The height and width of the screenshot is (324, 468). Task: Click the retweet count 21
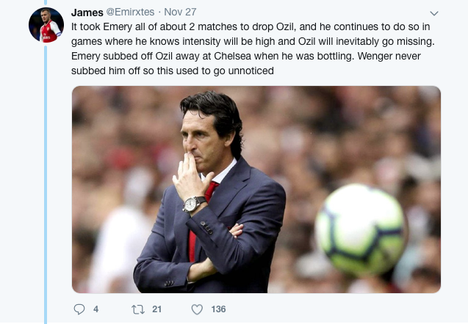tap(156, 309)
